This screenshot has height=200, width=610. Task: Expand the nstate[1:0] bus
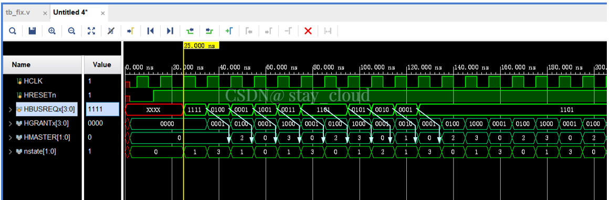click(10, 152)
